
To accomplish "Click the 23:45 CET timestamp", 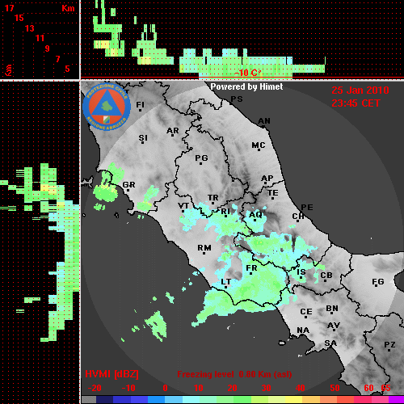I will (356, 103).
